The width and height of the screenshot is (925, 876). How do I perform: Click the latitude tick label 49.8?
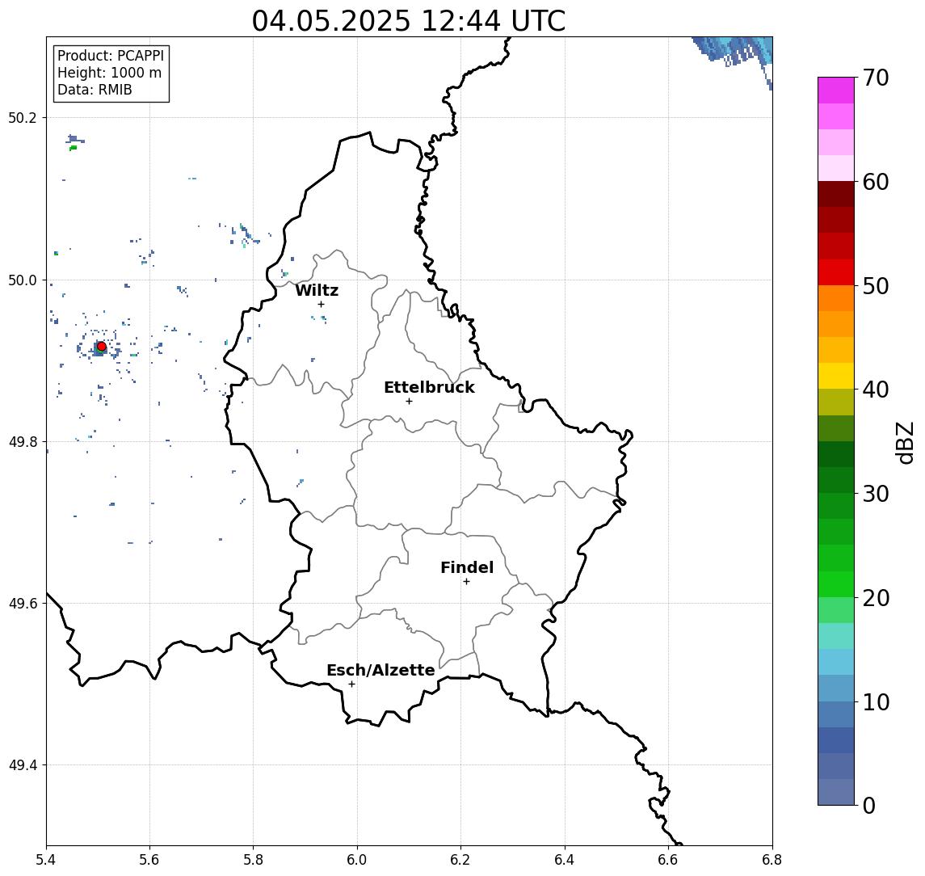point(23,441)
